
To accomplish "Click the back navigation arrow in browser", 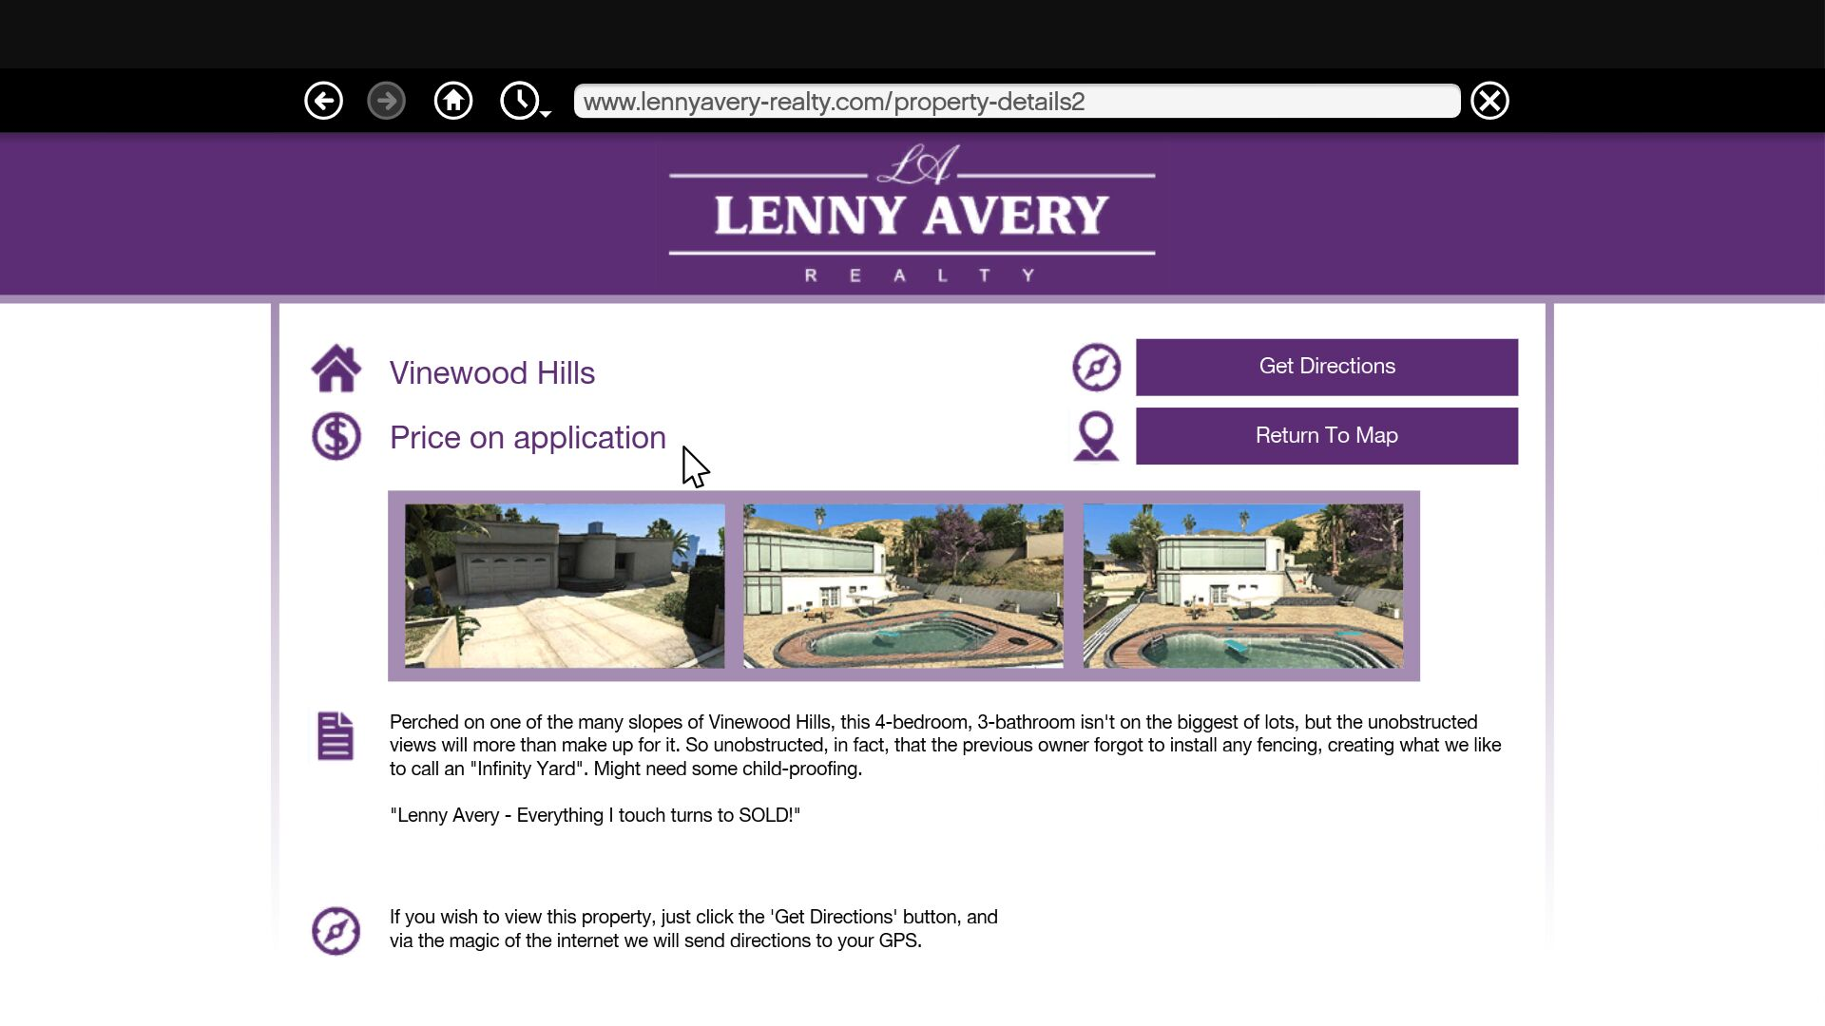I will pyautogui.click(x=323, y=102).
